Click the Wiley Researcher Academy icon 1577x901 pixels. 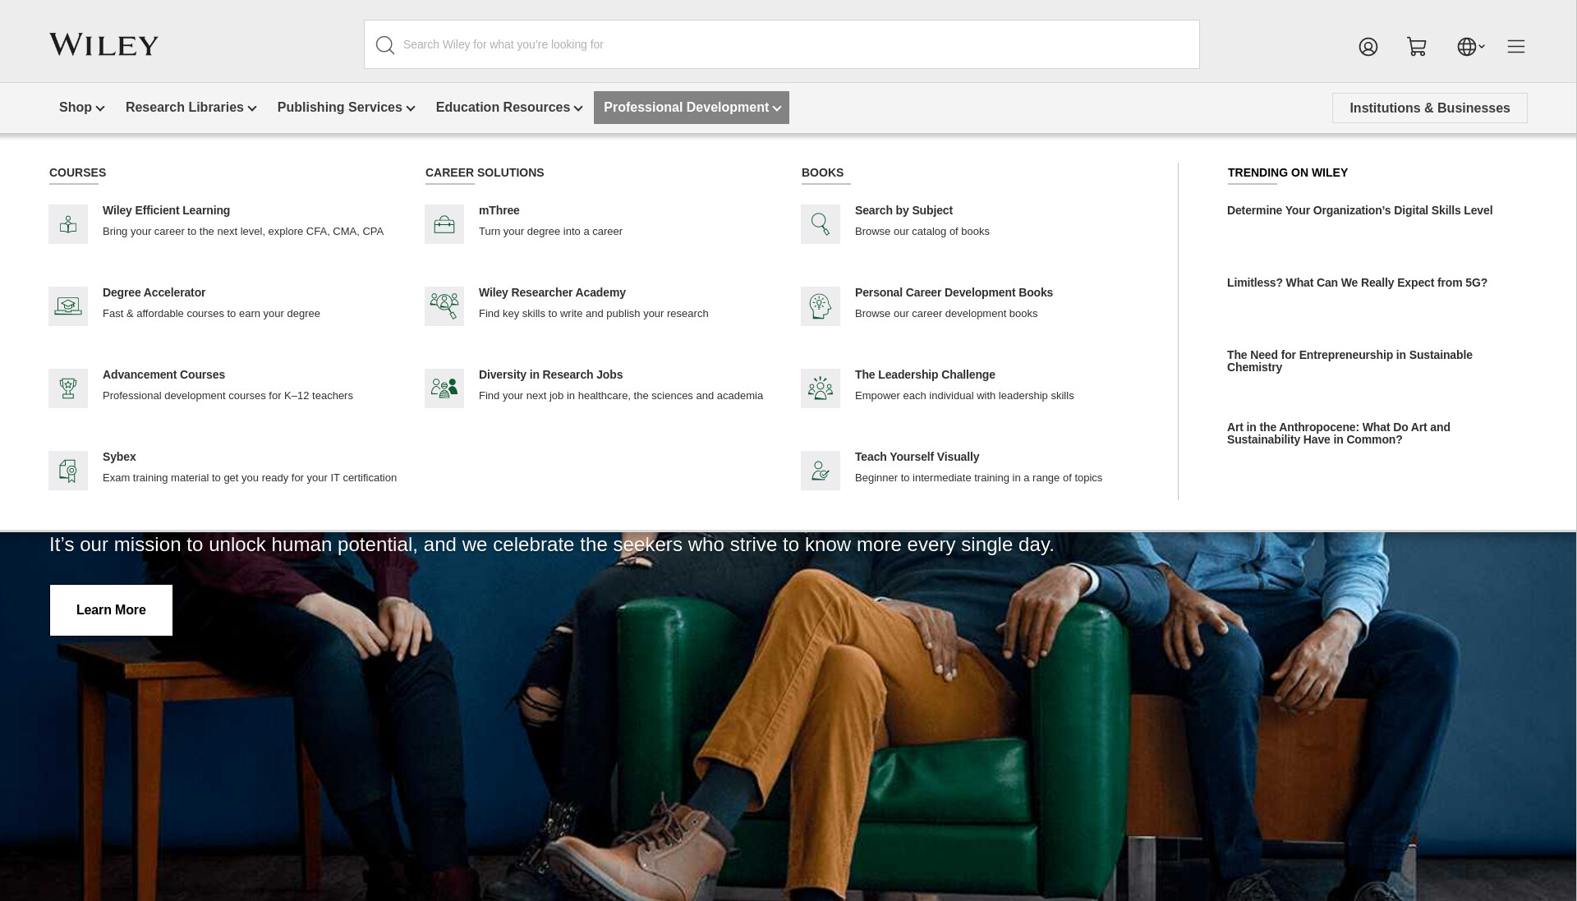(444, 306)
